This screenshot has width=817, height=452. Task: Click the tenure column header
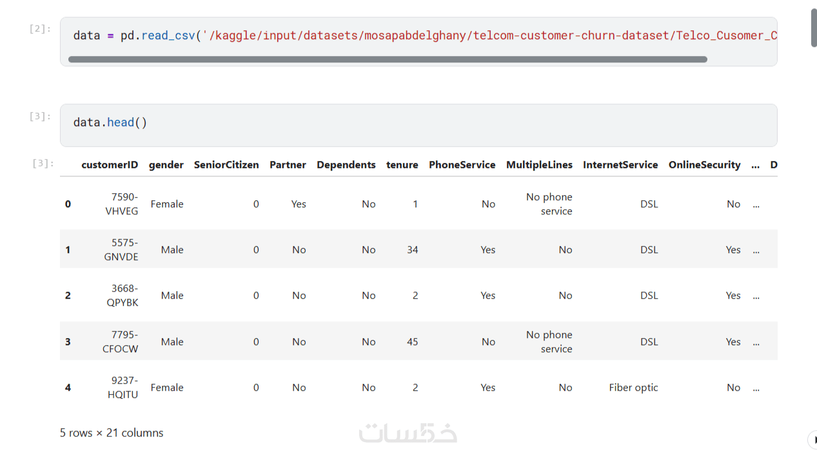click(x=402, y=165)
